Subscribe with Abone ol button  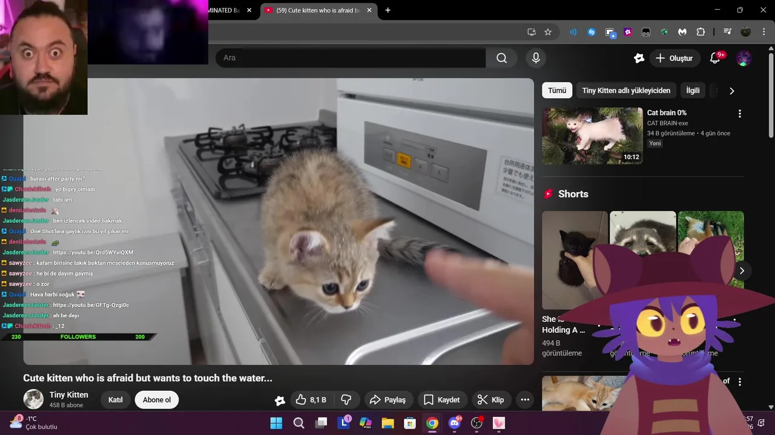[x=157, y=400]
